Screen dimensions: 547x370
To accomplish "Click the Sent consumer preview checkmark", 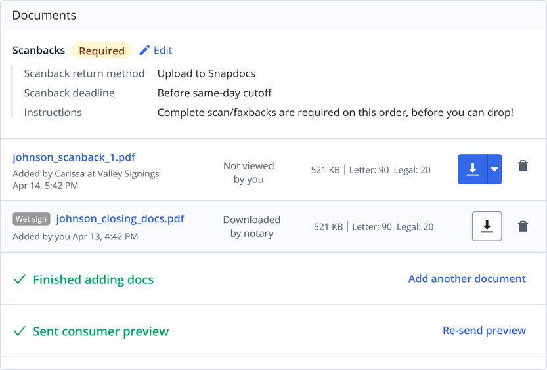I will [x=20, y=331].
